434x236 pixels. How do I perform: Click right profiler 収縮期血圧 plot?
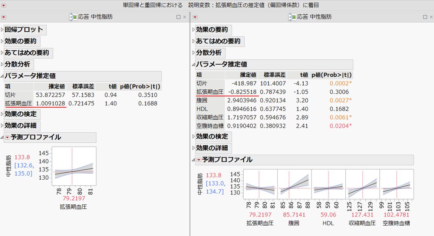pos(363,184)
